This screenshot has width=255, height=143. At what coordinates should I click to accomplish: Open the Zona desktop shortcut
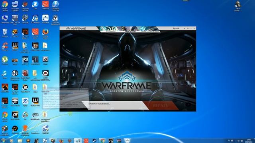[x=35, y=5]
